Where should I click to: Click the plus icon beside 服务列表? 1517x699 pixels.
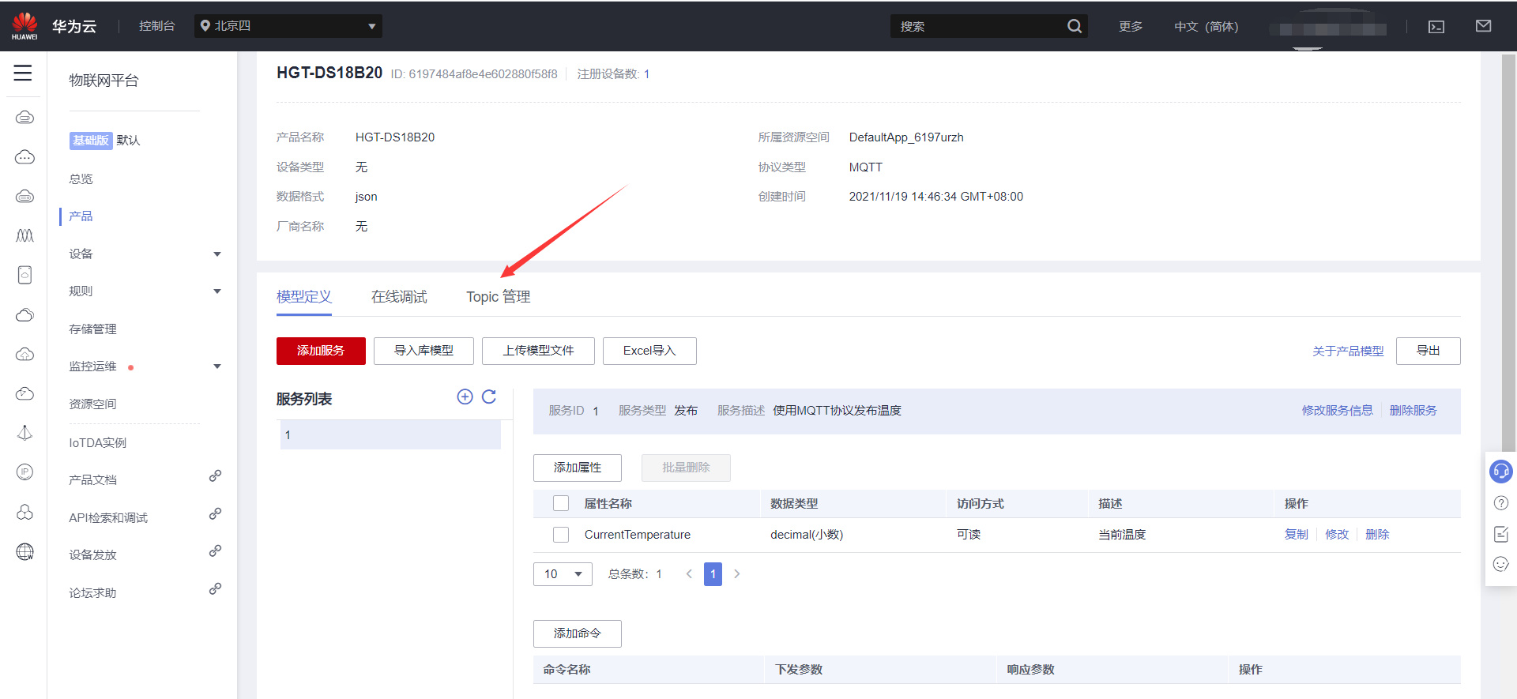click(465, 396)
